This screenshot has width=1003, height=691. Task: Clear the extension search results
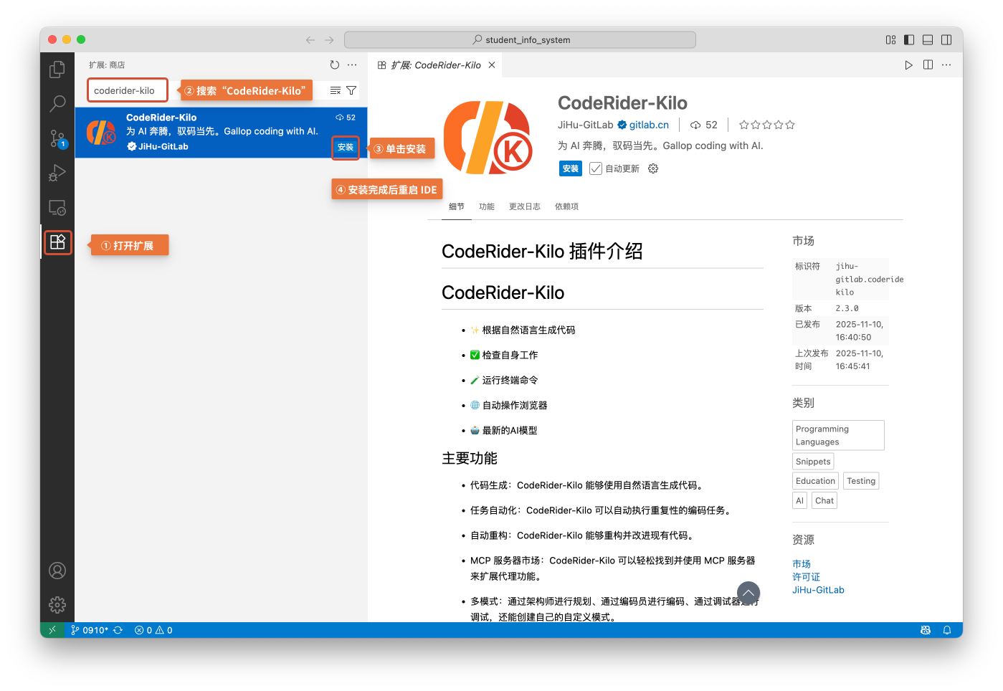[335, 90]
